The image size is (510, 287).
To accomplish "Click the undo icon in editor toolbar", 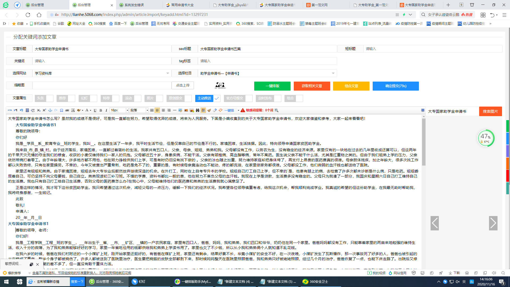I will (x=21, y=110).
